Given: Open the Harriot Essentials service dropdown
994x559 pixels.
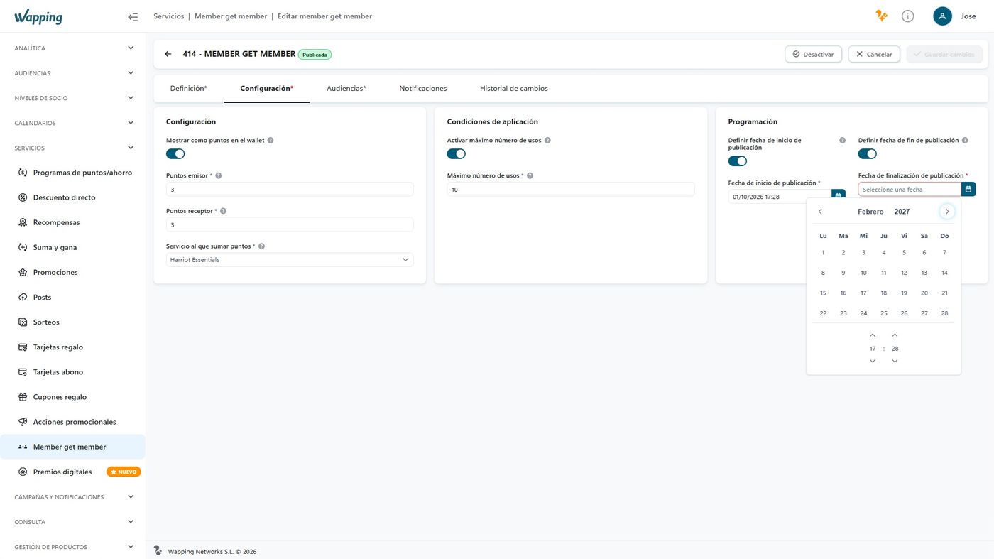Looking at the screenshot, I should [x=290, y=260].
